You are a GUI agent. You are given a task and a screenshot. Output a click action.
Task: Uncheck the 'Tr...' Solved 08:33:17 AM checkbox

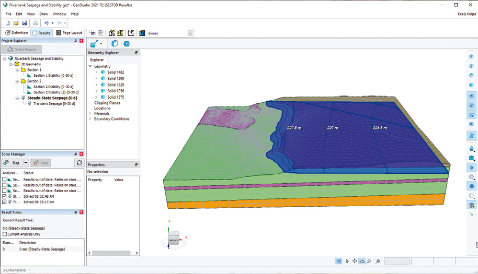[4, 202]
